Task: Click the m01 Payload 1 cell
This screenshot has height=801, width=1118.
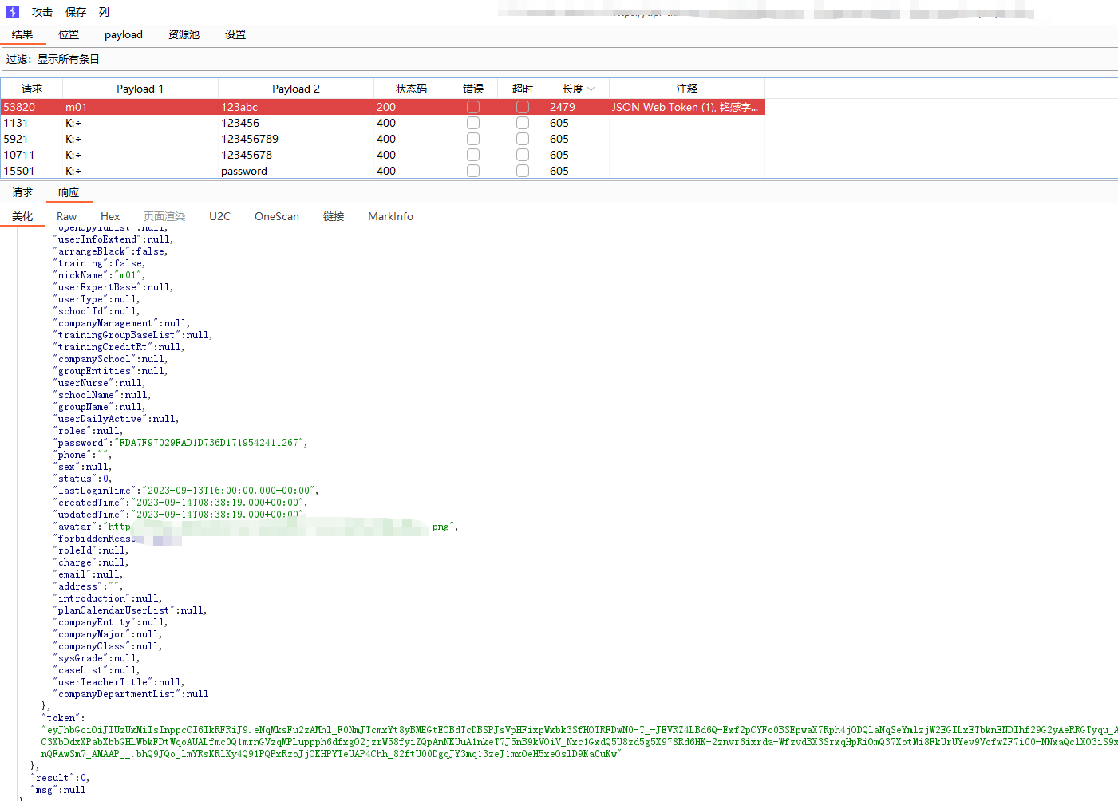Action: click(x=140, y=107)
